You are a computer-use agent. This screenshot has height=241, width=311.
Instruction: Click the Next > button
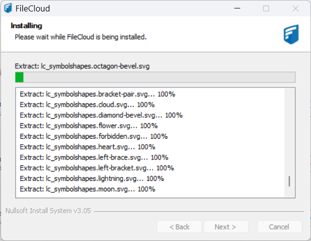226,227
